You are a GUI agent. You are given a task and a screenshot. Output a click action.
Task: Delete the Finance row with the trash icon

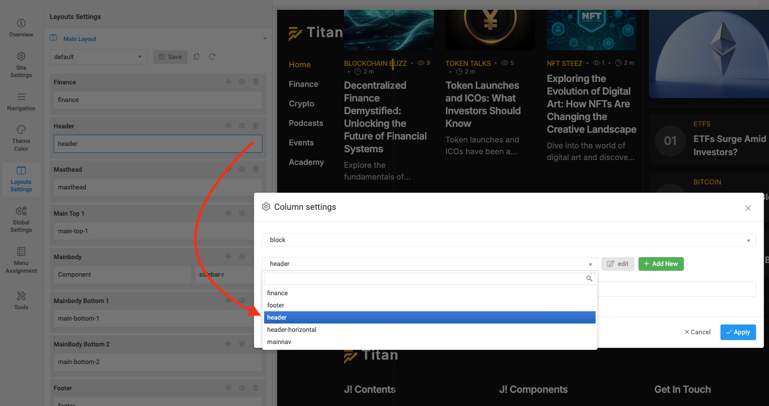pyautogui.click(x=256, y=82)
